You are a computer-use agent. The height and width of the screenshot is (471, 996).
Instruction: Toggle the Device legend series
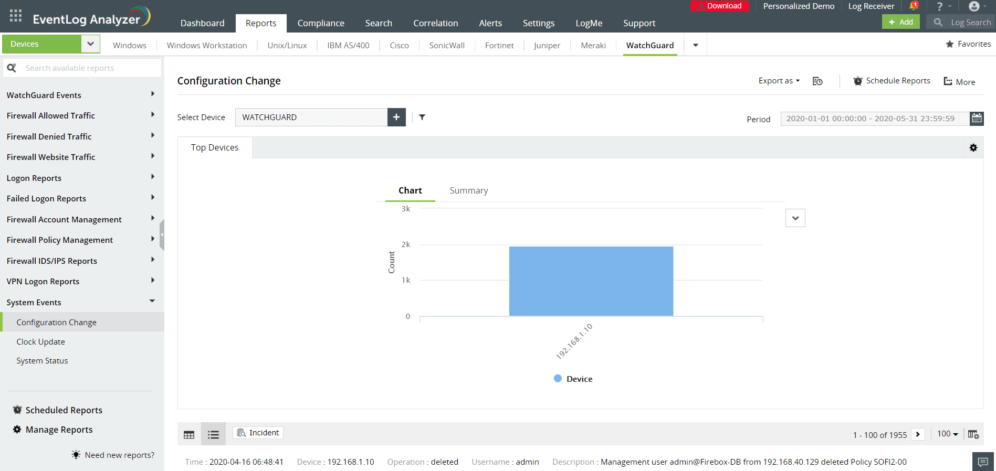pyautogui.click(x=573, y=379)
